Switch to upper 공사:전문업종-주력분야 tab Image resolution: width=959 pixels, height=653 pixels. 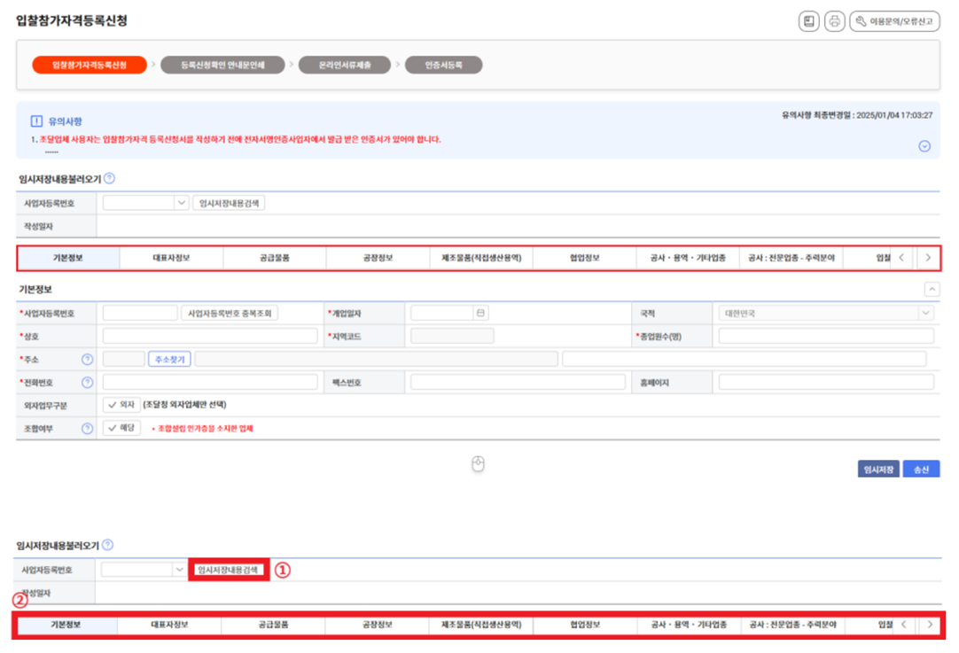coord(791,258)
